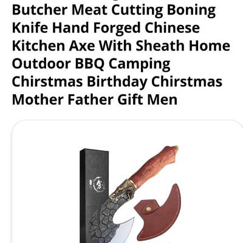The width and height of the screenshot is (243, 243).
Task: Select the word "BBQ" in the title
Action: (90, 64)
